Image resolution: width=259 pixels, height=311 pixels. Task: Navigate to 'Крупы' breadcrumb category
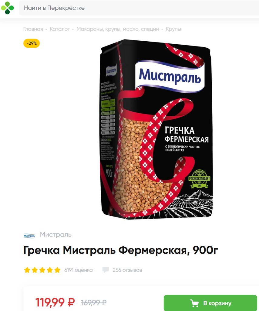pos(173,29)
